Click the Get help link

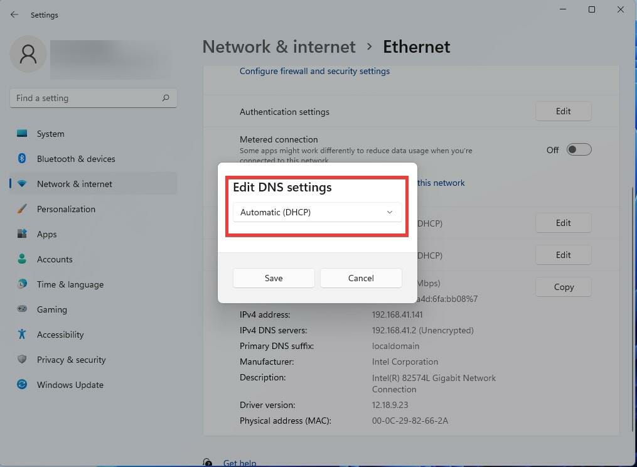(x=240, y=463)
